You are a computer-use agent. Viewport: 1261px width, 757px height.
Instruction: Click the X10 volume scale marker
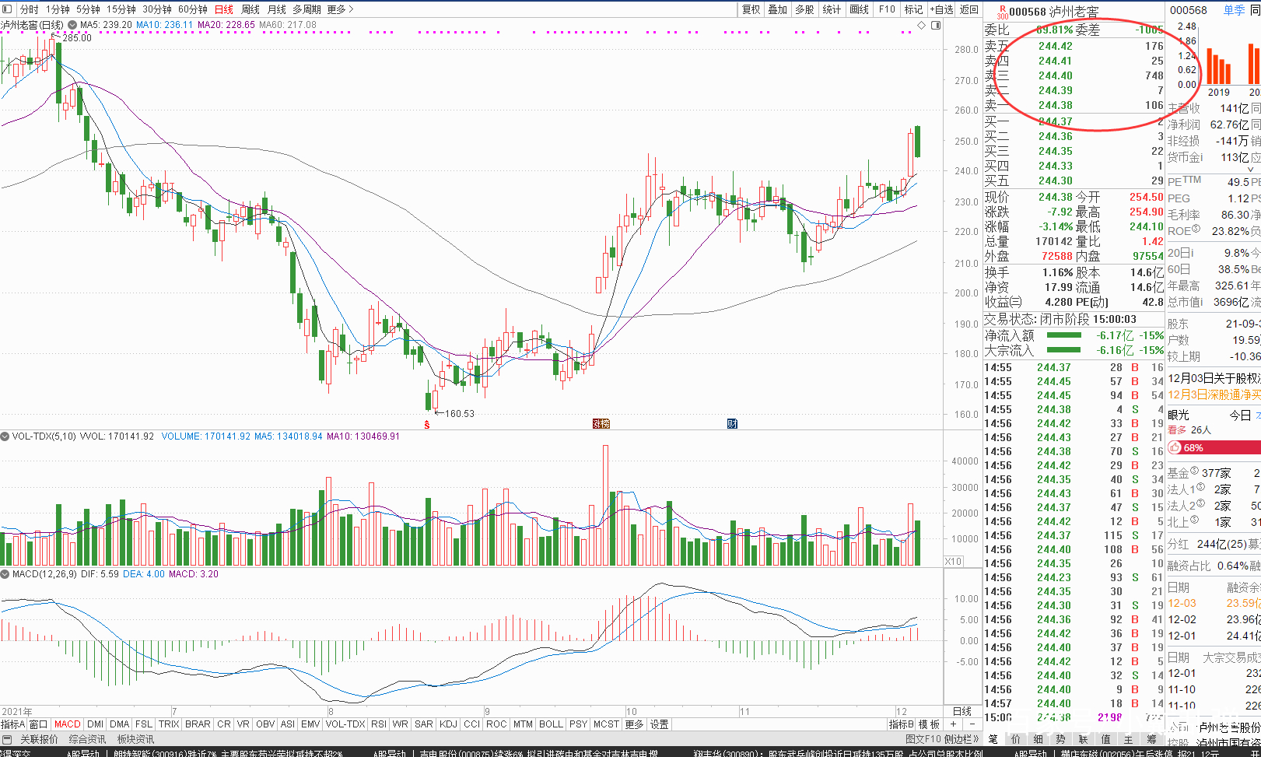pyautogui.click(x=953, y=561)
